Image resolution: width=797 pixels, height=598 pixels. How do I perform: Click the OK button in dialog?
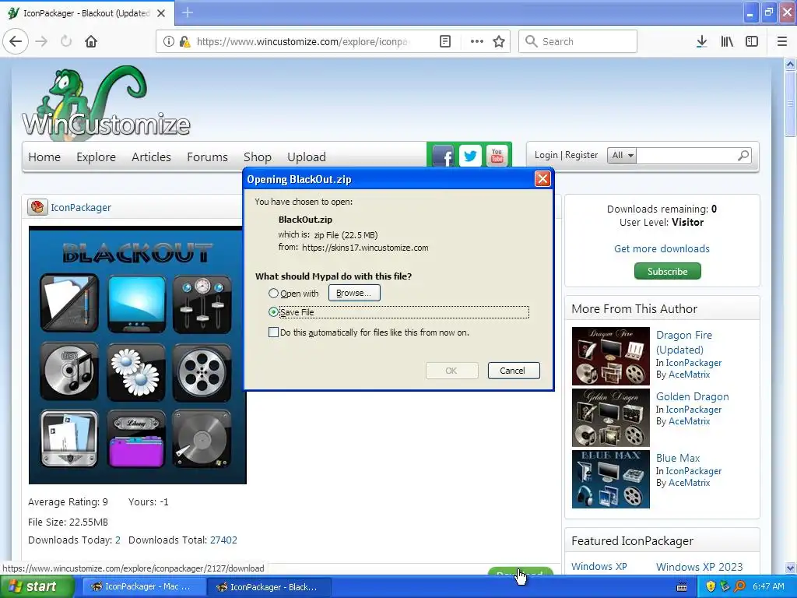point(451,370)
